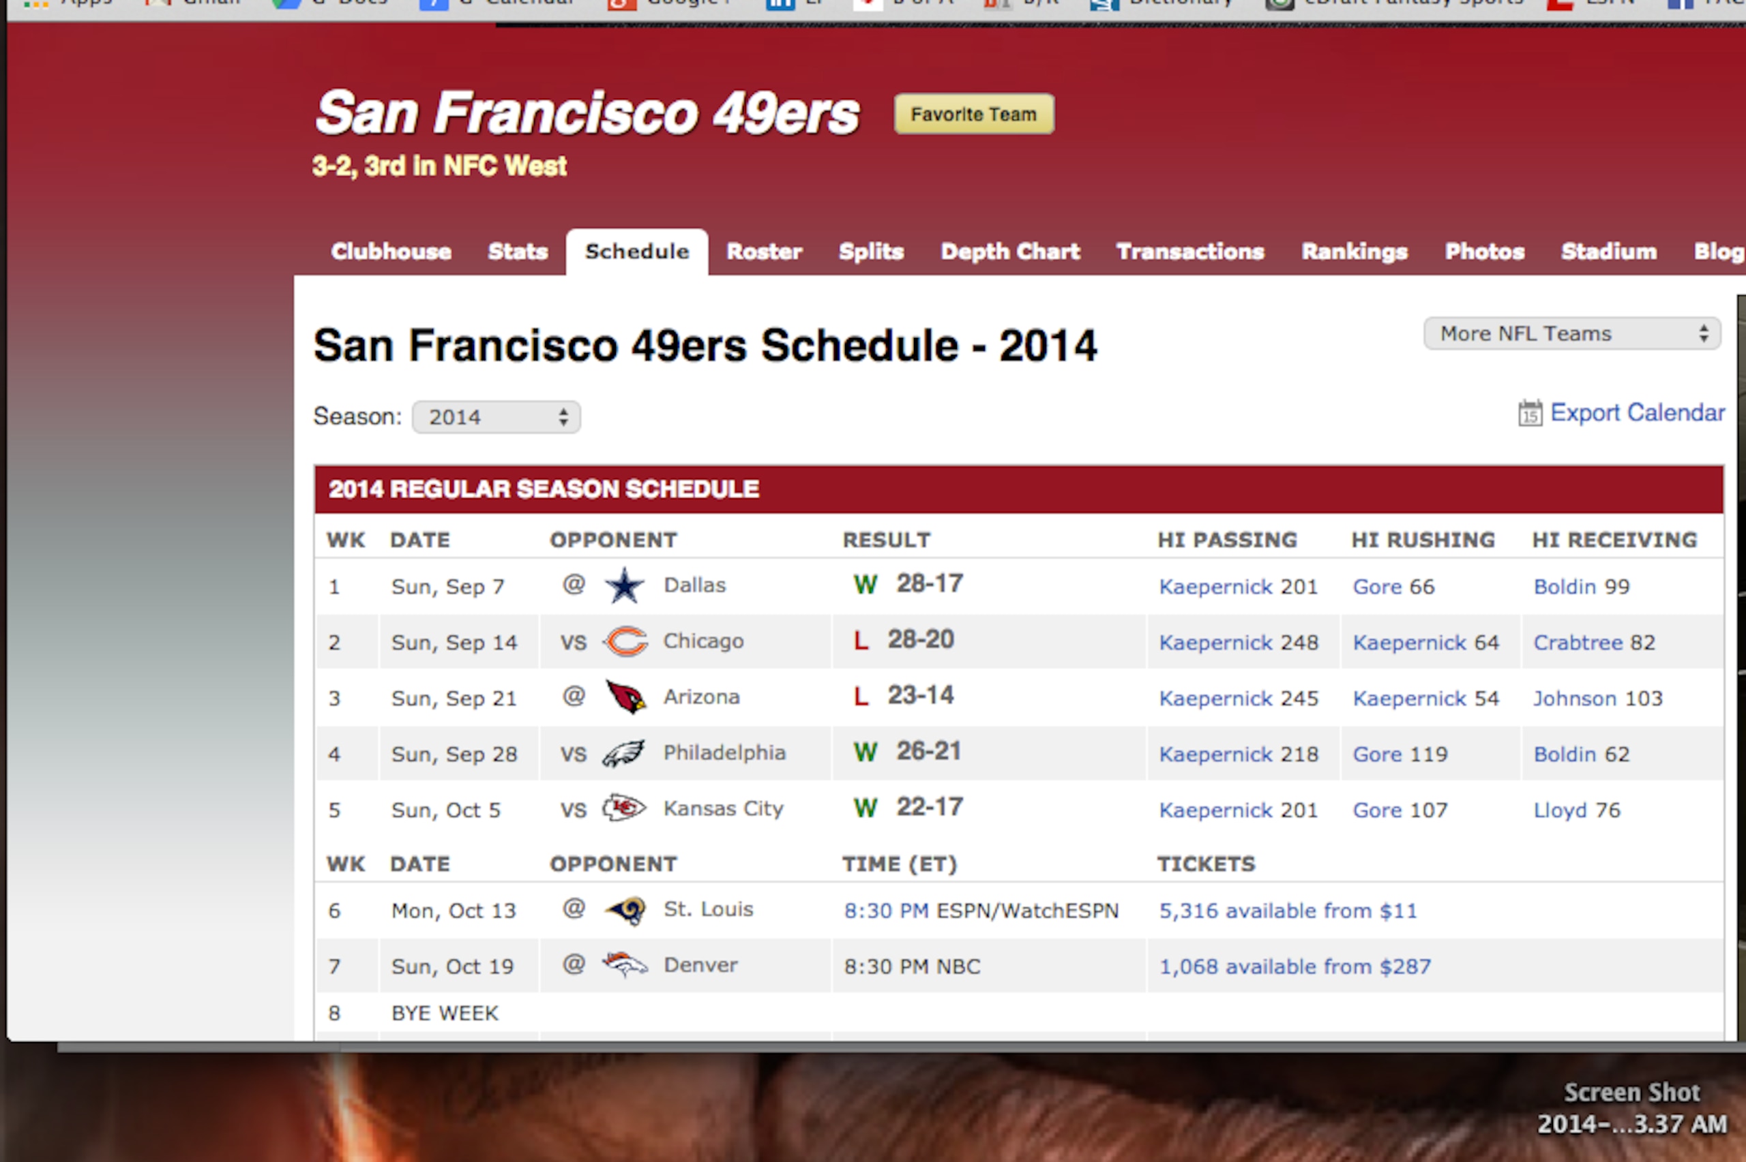Open the Depth Chart tab
The height and width of the screenshot is (1162, 1746).
click(x=1011, y=252)
